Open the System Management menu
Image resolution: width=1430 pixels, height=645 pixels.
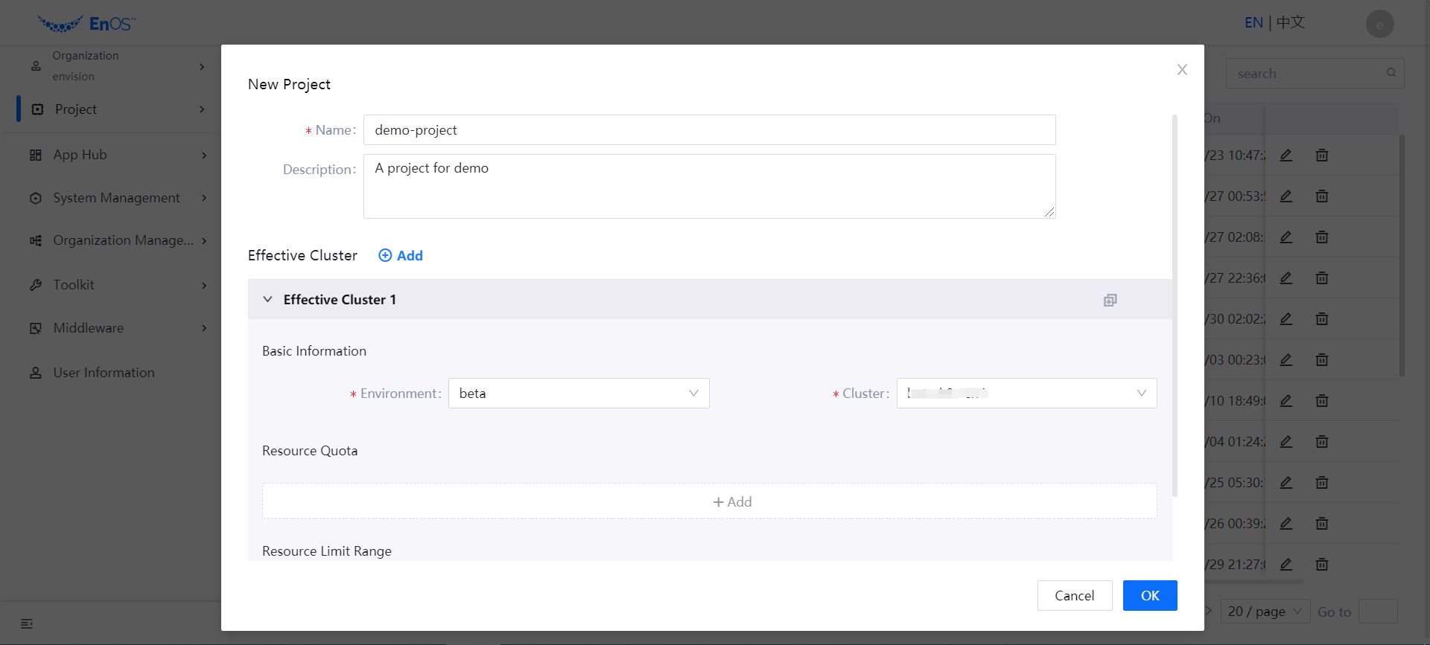point(116,198)
